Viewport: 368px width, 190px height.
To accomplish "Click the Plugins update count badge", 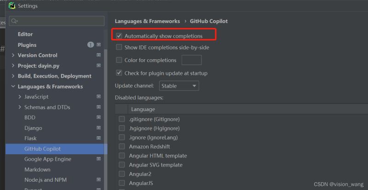I will [91, 45].
